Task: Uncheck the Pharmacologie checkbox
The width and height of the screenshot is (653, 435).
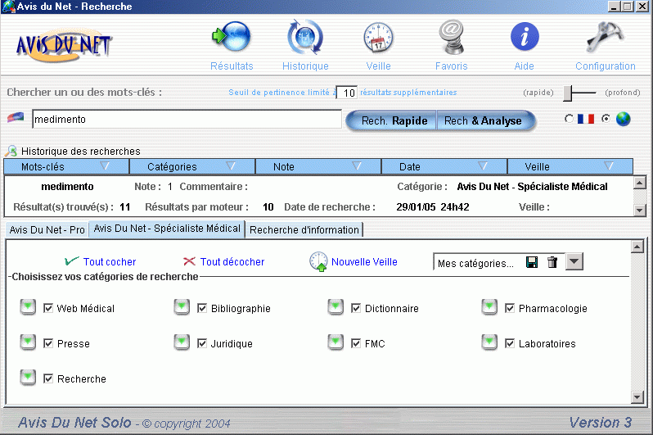Action: [x=509, y=308]
